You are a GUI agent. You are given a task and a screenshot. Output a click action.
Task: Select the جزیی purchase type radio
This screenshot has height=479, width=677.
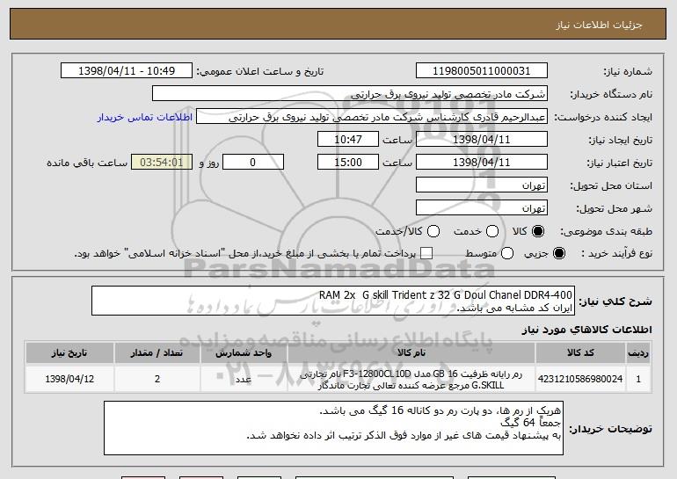coord(558,254)
